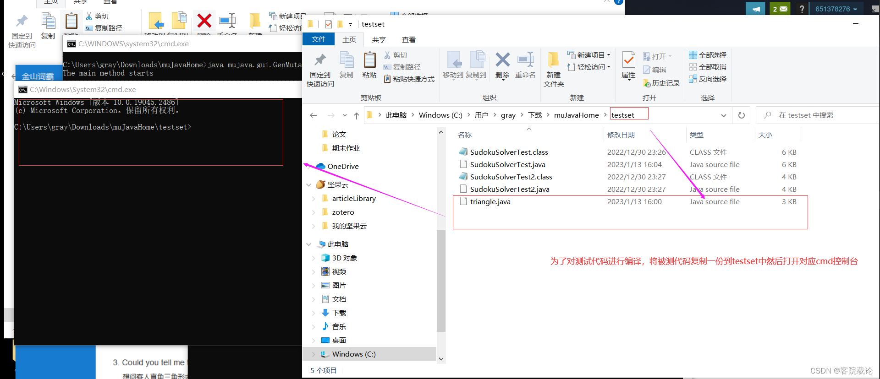Click the navigation pane scrollbar thumb
The width and height of the screenshot is (880, 379).
441,281
